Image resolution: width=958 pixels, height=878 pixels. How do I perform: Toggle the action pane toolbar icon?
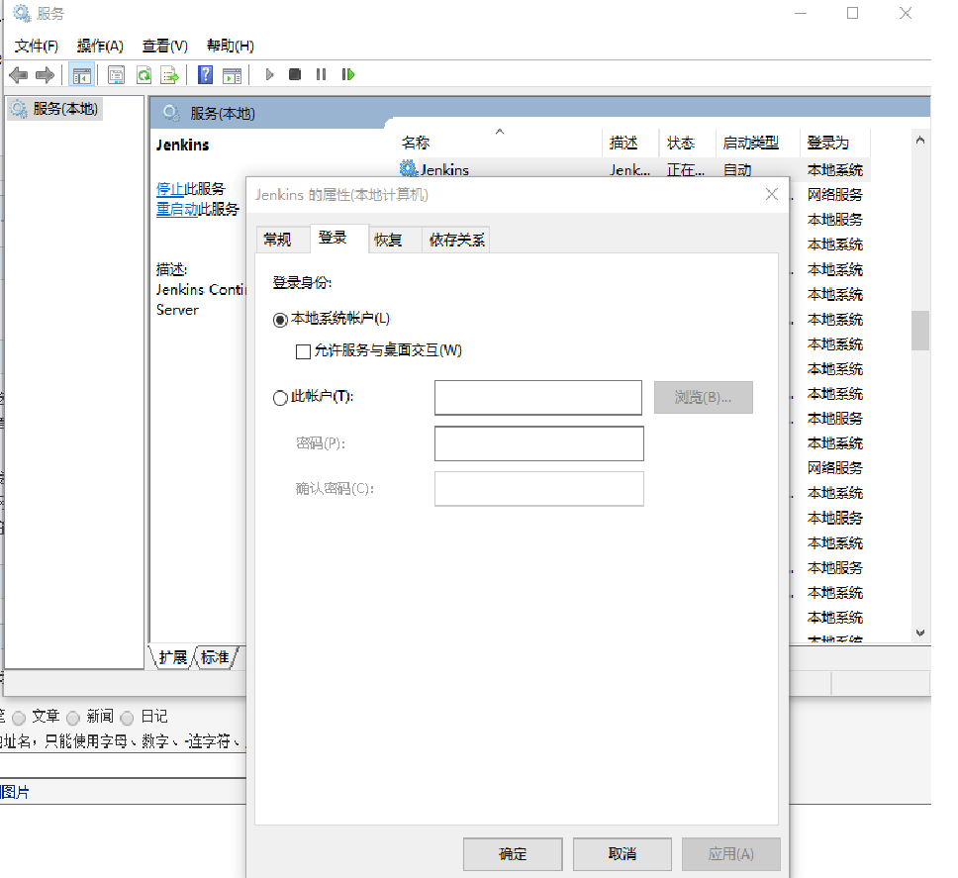click(x=232, y=75)
